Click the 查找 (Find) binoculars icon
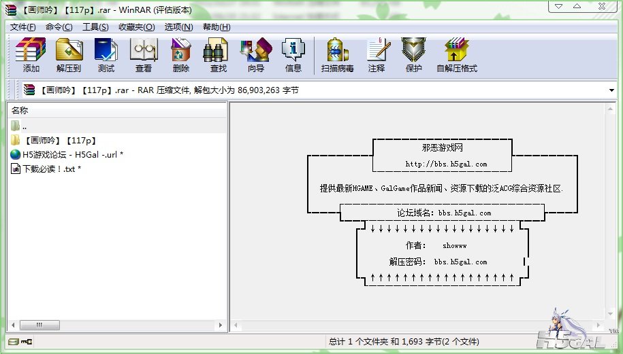623x354 pixels. click(219, 54)
